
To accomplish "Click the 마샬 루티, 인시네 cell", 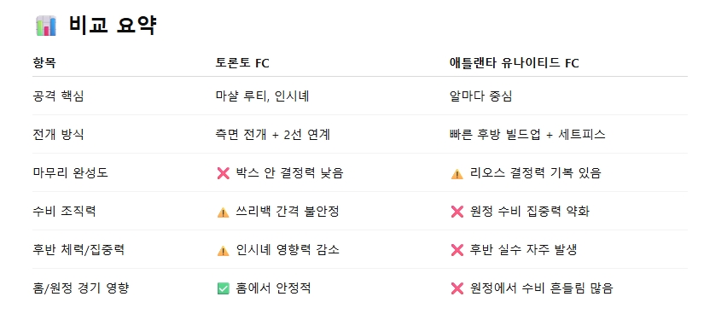I will [x=262, y=96].
